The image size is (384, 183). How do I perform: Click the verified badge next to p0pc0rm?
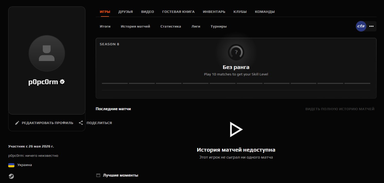[62, 82]
